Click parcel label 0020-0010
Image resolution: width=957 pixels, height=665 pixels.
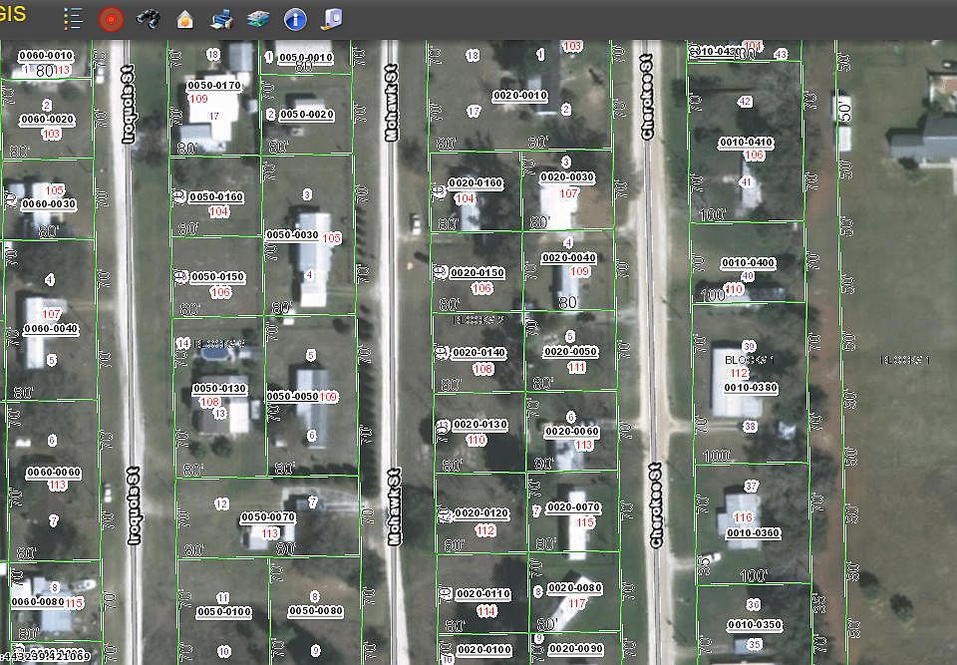(x=520, y=96)
